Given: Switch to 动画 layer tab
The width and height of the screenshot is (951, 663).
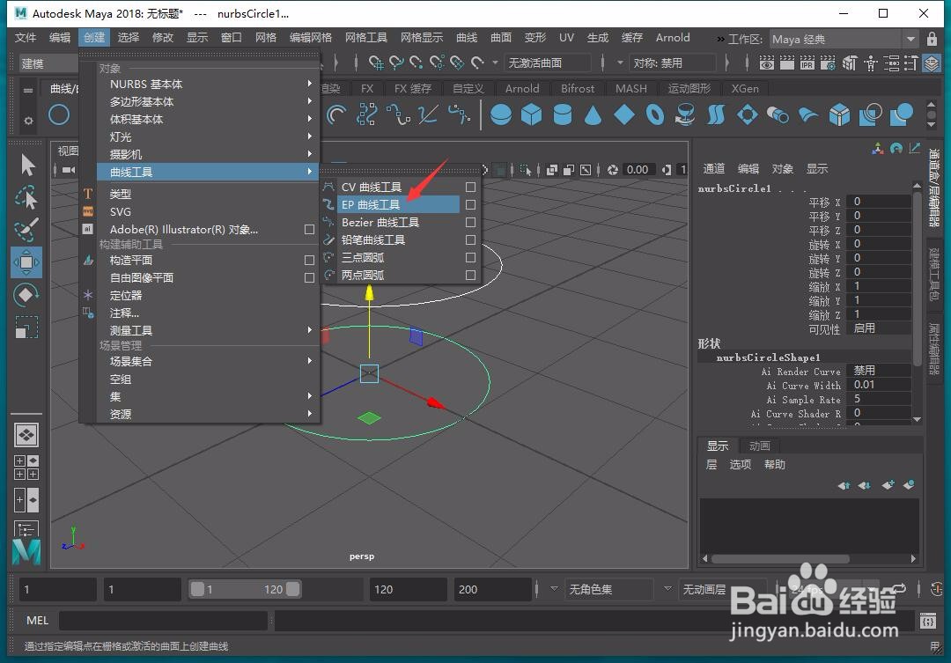Looking at the screenshot, I should click(x=759, y=446).
